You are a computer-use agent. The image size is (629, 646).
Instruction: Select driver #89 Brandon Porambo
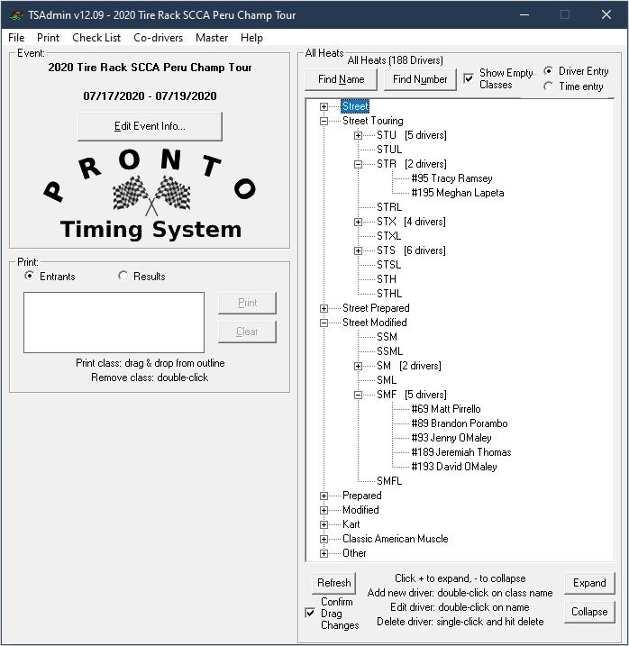460,423
